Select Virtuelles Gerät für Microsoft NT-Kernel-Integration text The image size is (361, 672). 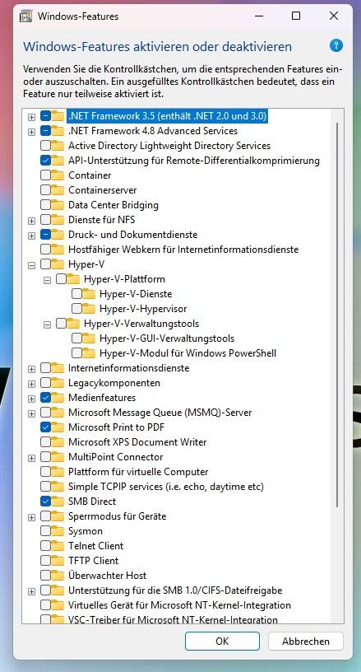tap(179, 605)
